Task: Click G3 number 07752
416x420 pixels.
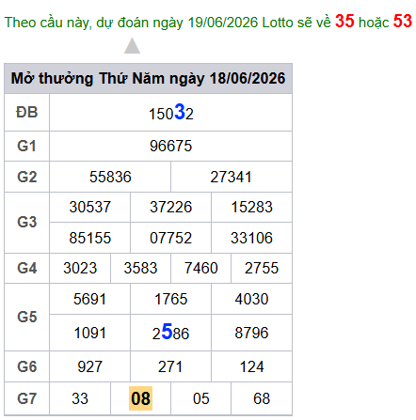Action: point(170,238)
